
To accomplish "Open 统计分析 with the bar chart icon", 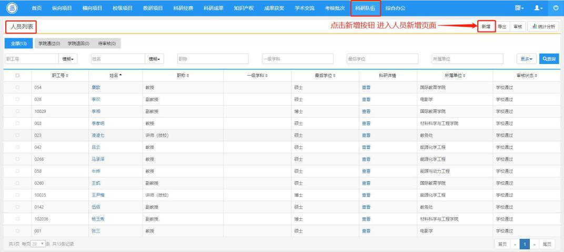I will [x=543, y=27].
